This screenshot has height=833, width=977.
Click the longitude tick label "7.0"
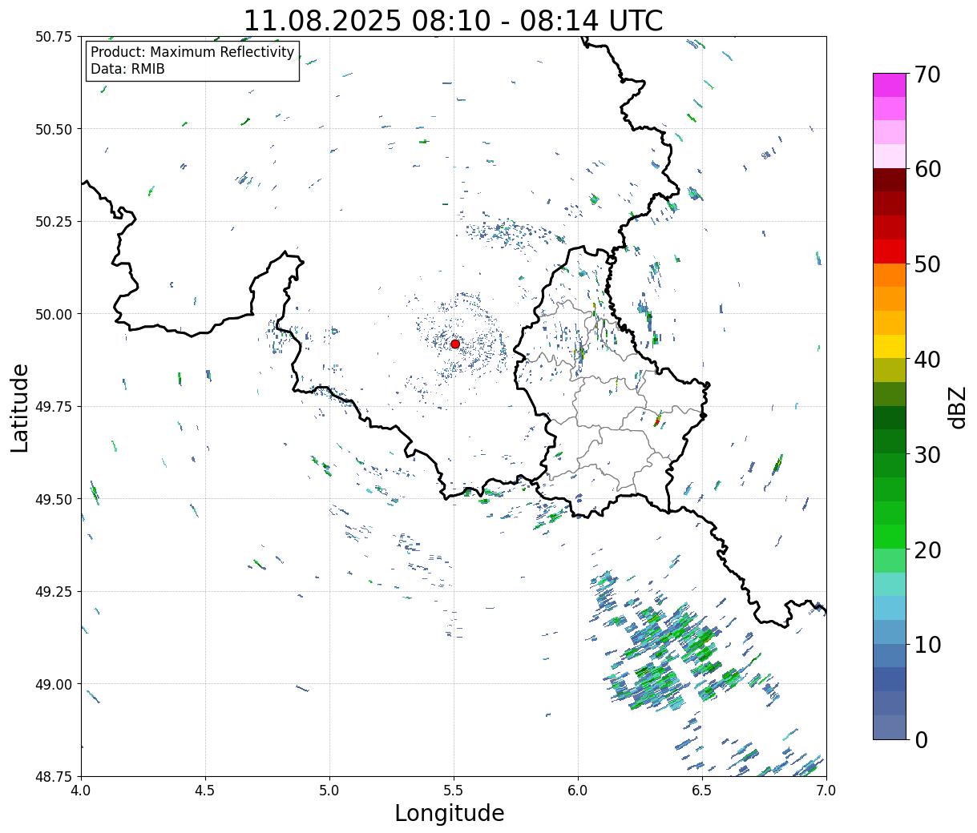(826, 791)
